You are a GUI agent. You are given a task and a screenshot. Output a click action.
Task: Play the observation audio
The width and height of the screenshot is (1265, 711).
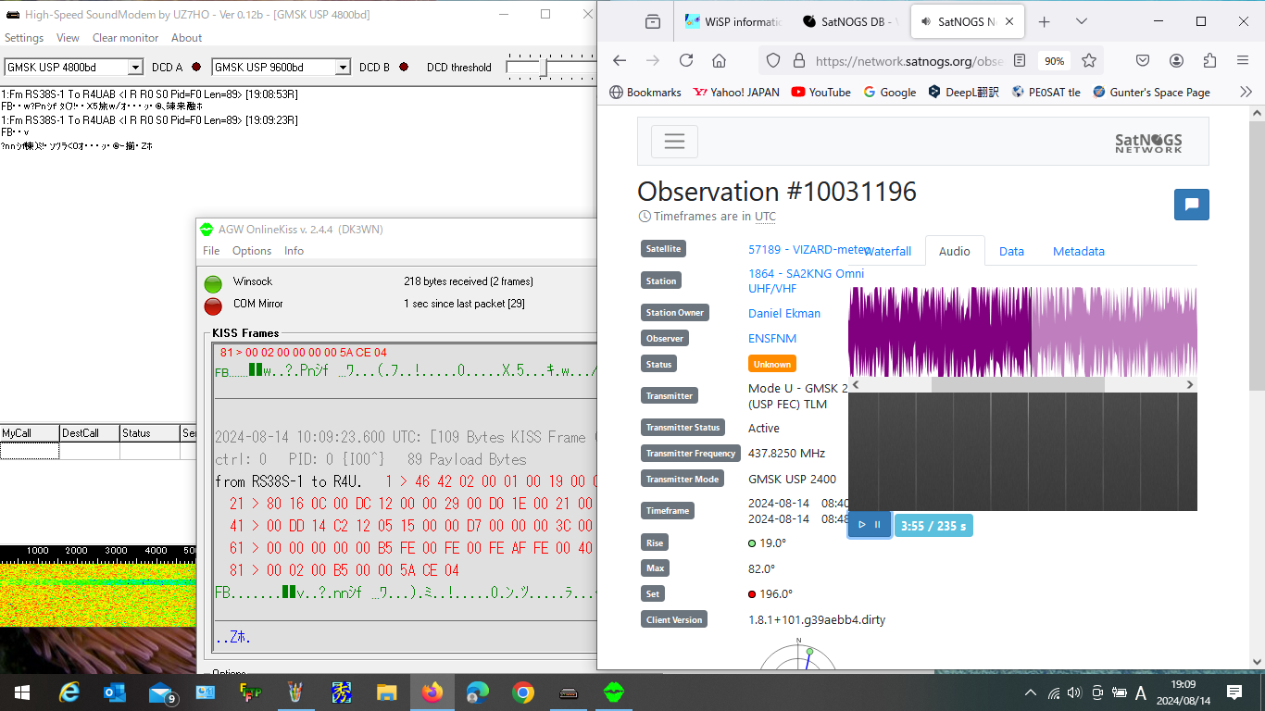tap(861, 525)
